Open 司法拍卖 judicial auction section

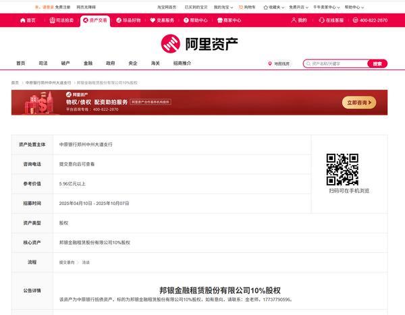(x=61, y=20)
